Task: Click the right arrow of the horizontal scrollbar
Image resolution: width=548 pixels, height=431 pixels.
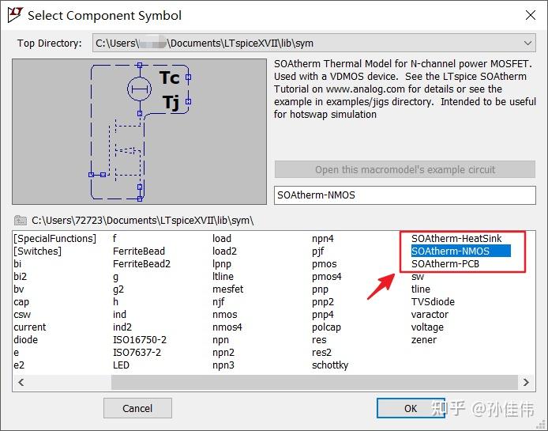Action: click(x=526, y=382)
